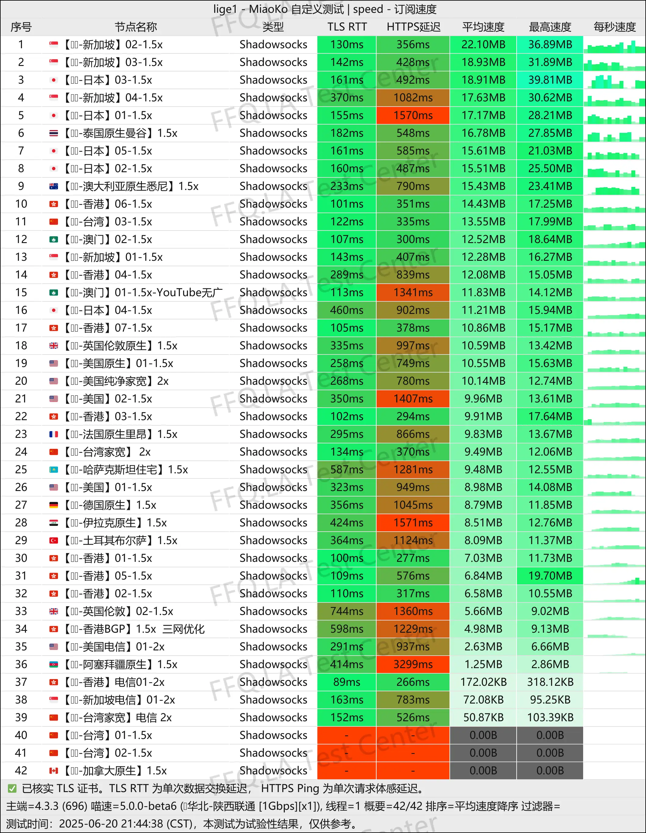Click the Turkey flag beside 土耳其布尔萨
This screenshot has width=646, height=833.
coord(54,540)
